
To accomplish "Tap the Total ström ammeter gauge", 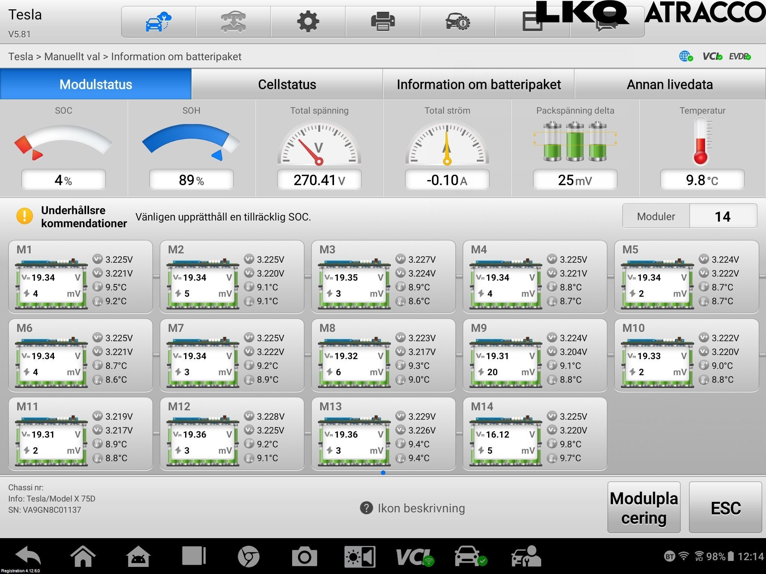I will pyautogui.click(x=447, y=143).
